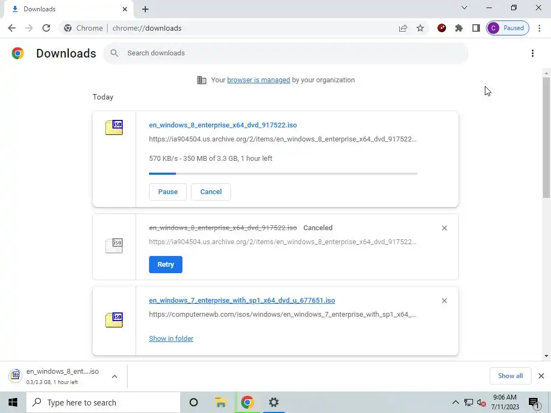Open the Downloads page more-actions menu

(x=533, y=53)
